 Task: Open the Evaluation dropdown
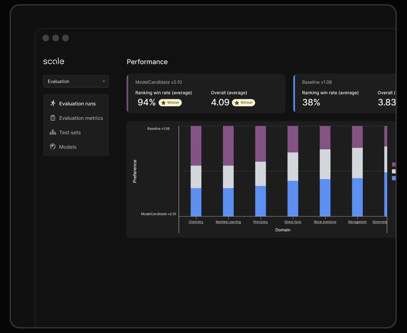[x=76, y=81]
